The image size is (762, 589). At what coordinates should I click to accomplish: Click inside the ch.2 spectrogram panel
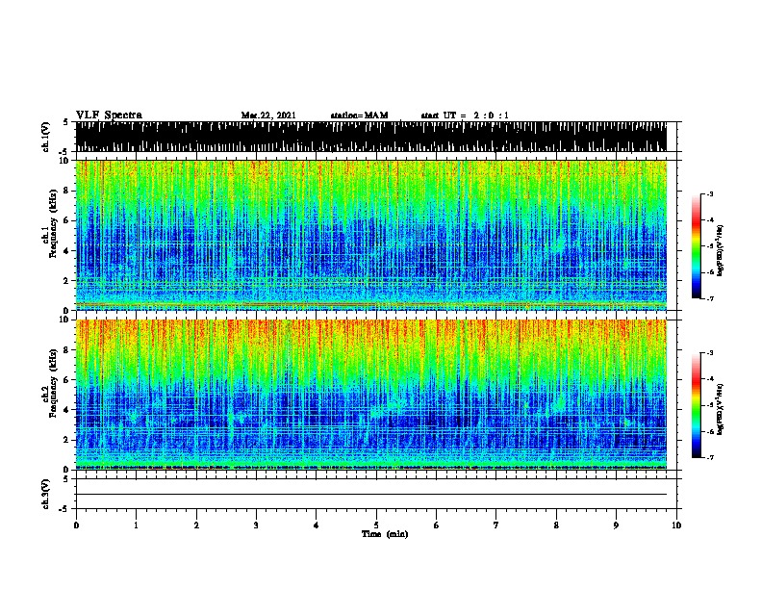pos(370,395)
